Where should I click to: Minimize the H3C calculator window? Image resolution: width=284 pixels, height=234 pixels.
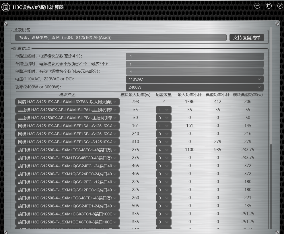[257, 6]
